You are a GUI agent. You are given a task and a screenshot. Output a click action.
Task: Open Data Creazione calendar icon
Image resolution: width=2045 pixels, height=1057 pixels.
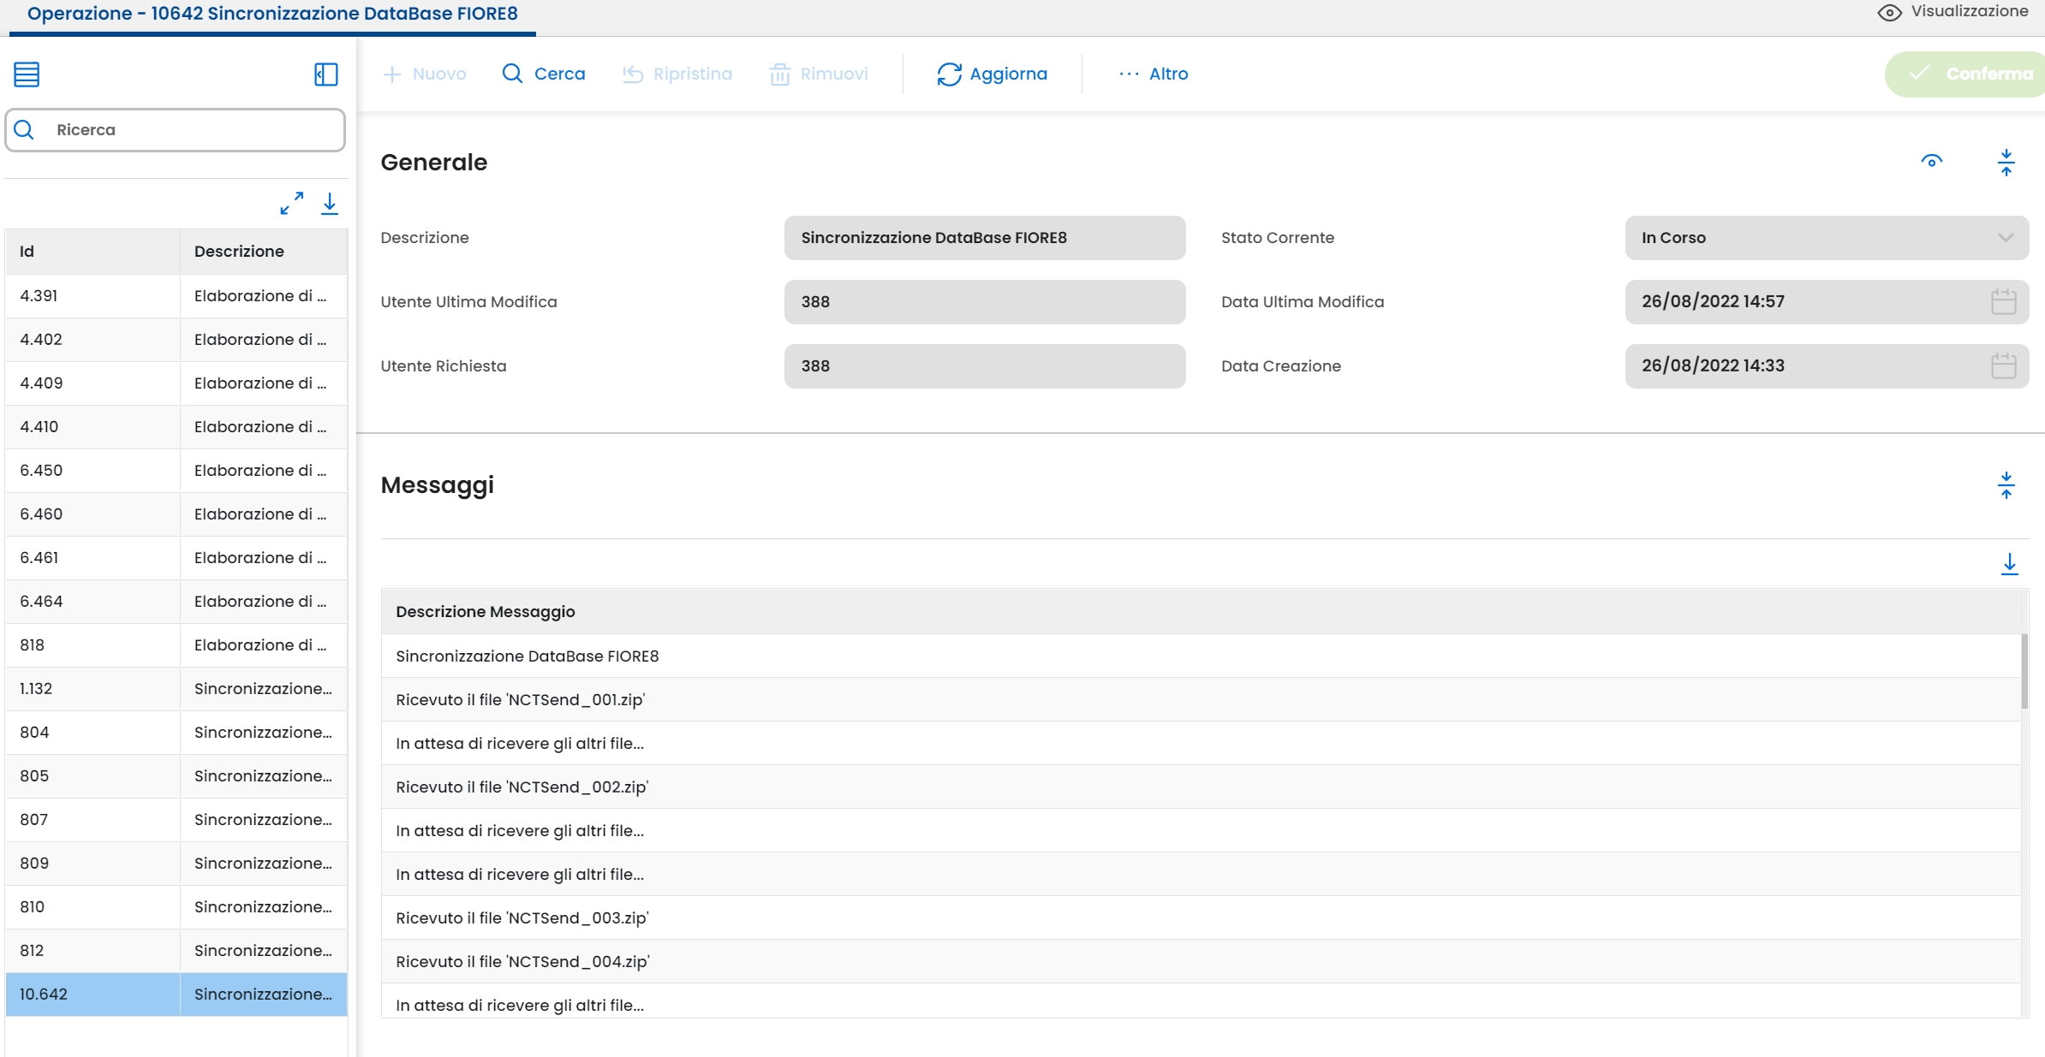(2003, 365)
